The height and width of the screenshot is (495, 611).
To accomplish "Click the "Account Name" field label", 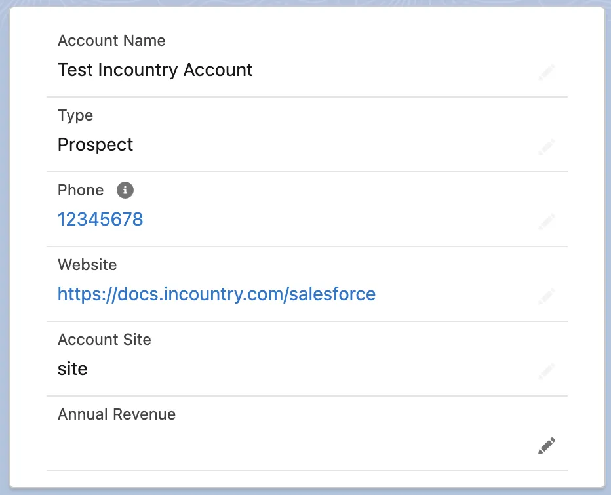I will [111, 41].
